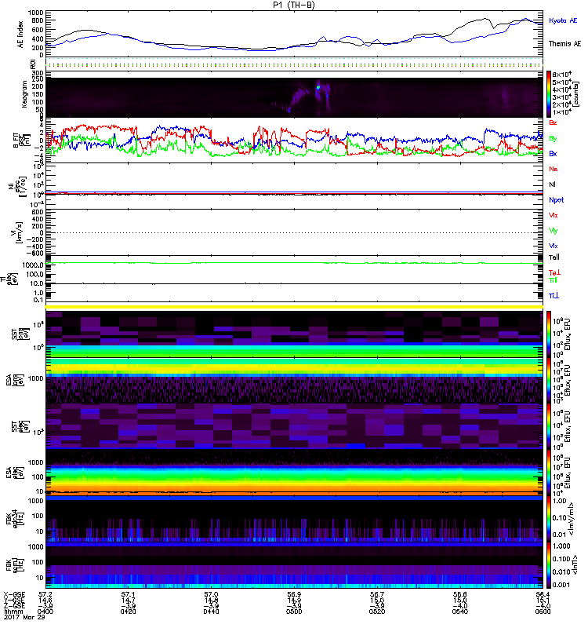Screen dimensions: 588x628
Task: Click the blue Ti perpendicular legend label
Action: 554,296
